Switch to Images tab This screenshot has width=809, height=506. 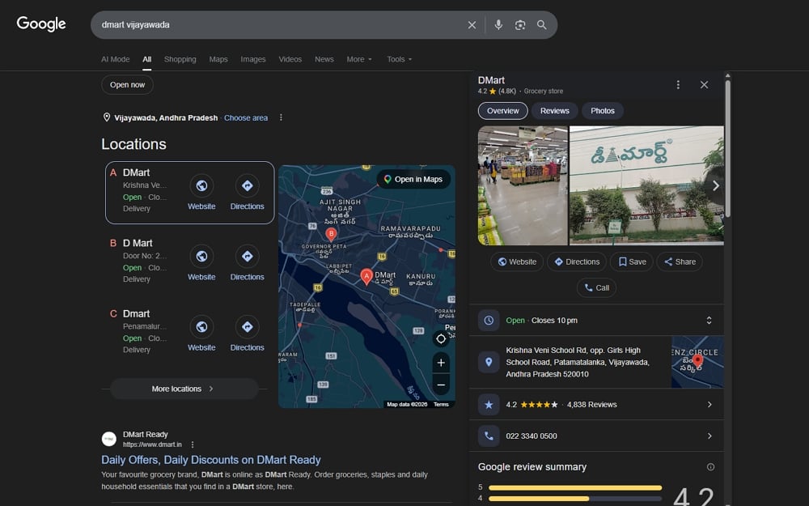coord(252,59)
